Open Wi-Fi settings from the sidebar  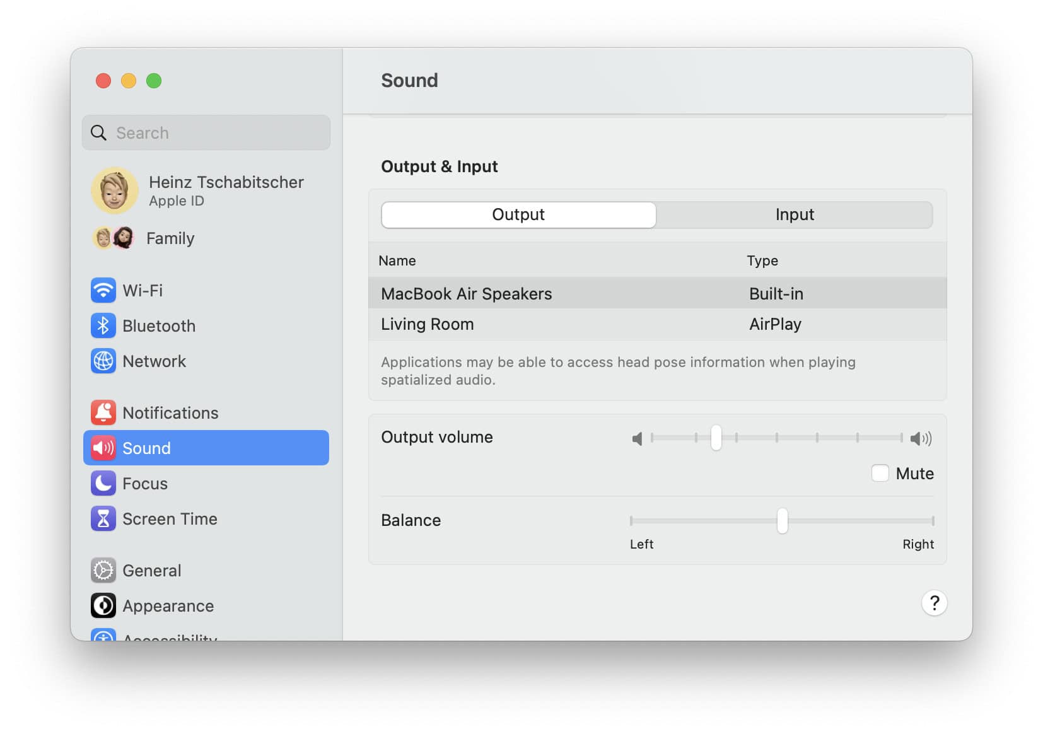103,291
